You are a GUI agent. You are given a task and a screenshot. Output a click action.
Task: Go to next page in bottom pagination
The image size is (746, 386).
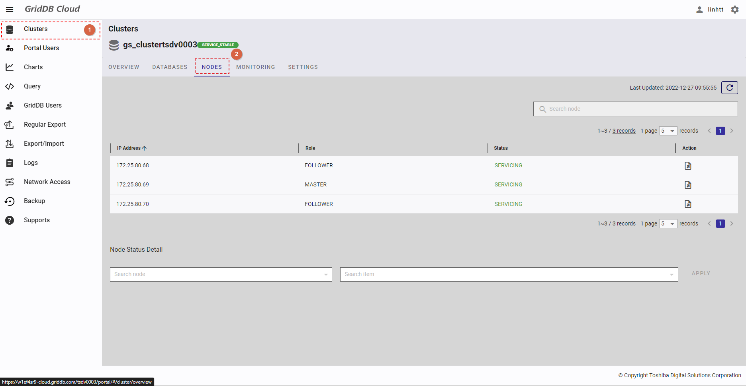pos(732,223)
